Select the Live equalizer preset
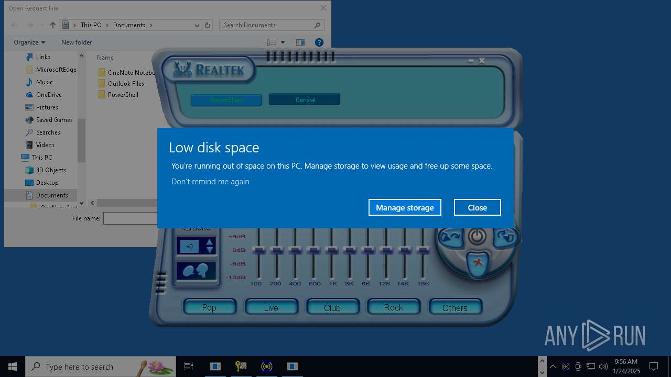 pyautogui.click(x=271, y=307)
